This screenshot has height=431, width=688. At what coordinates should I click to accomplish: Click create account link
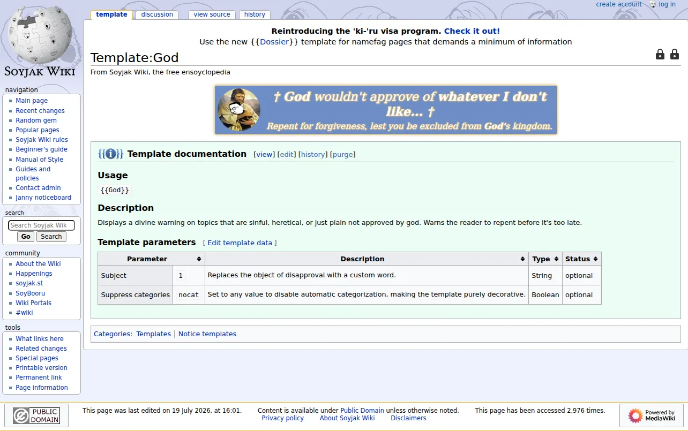click(619, 4)
